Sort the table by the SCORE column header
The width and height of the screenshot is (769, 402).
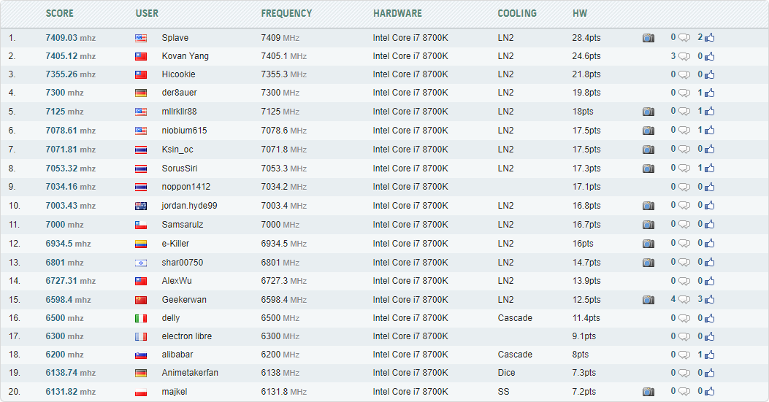pyautogui.click(x=59, y=13)
